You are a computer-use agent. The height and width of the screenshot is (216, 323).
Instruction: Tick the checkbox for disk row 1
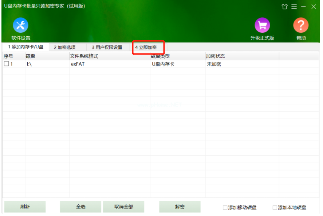point(6,64)
